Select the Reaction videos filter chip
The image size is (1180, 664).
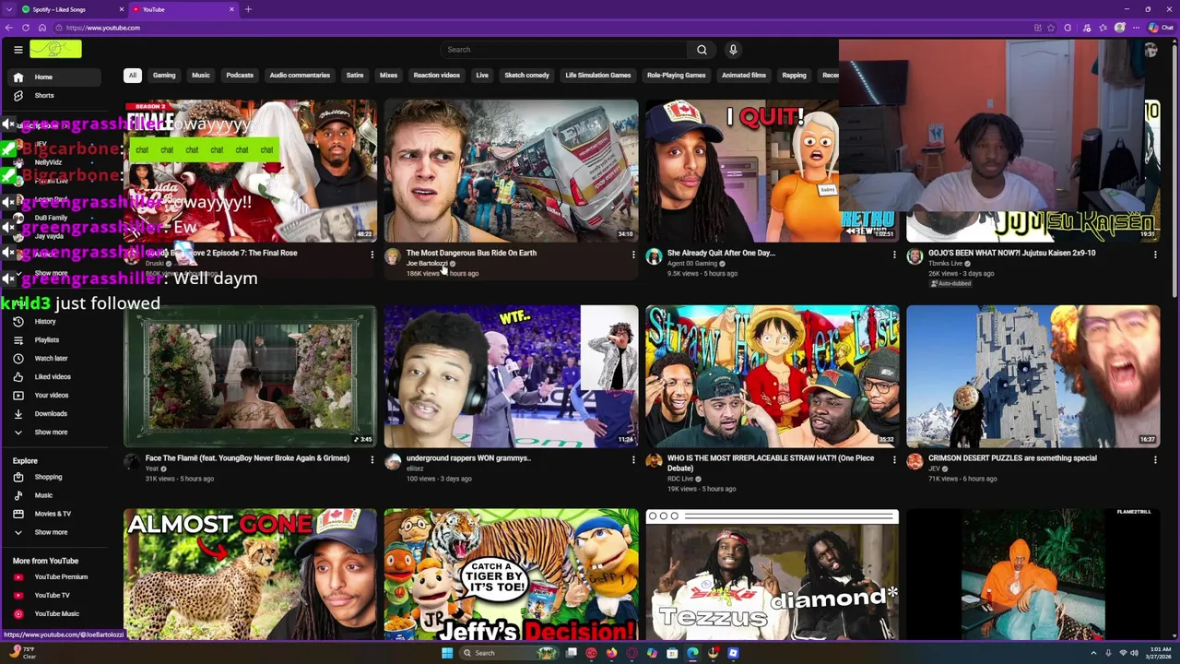click(x=437, y=76)
